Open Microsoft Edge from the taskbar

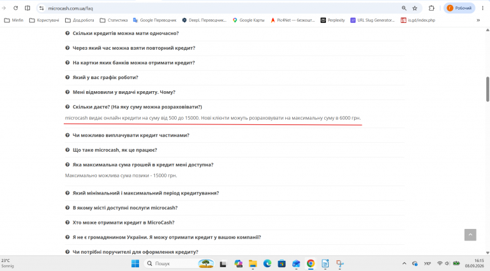(267, 264)
